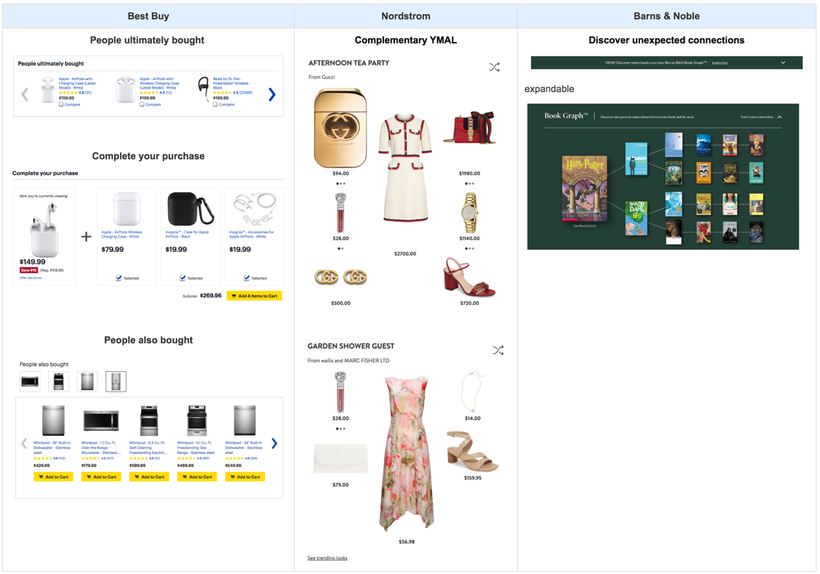Collapse the Start a new connection chevron

click(x=779, y=117)
